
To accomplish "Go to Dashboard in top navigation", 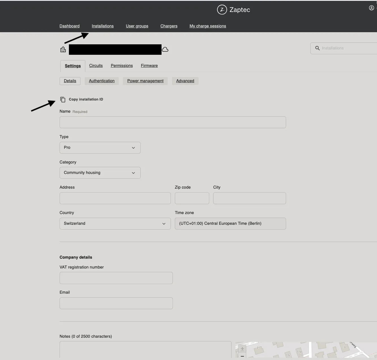I will tap(69, 26).
